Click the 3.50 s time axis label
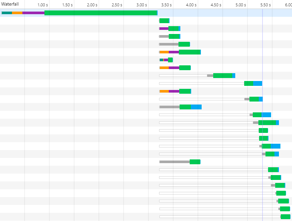This screenshot has height=221, width=292. [x=166, y=5]
